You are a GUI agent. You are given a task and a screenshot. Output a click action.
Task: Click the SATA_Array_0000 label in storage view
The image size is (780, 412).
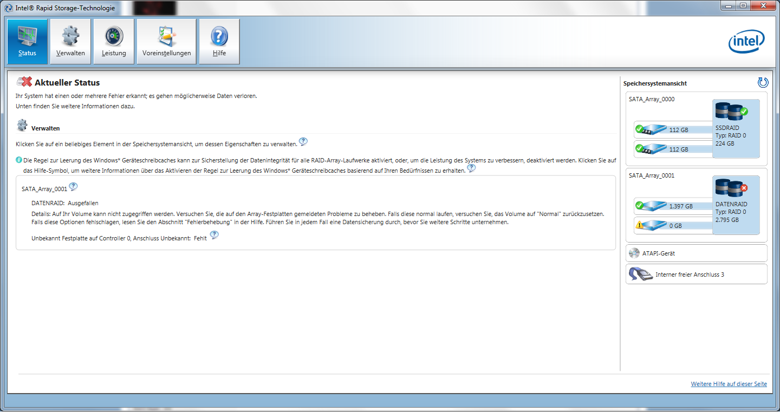tap(652, 99)
